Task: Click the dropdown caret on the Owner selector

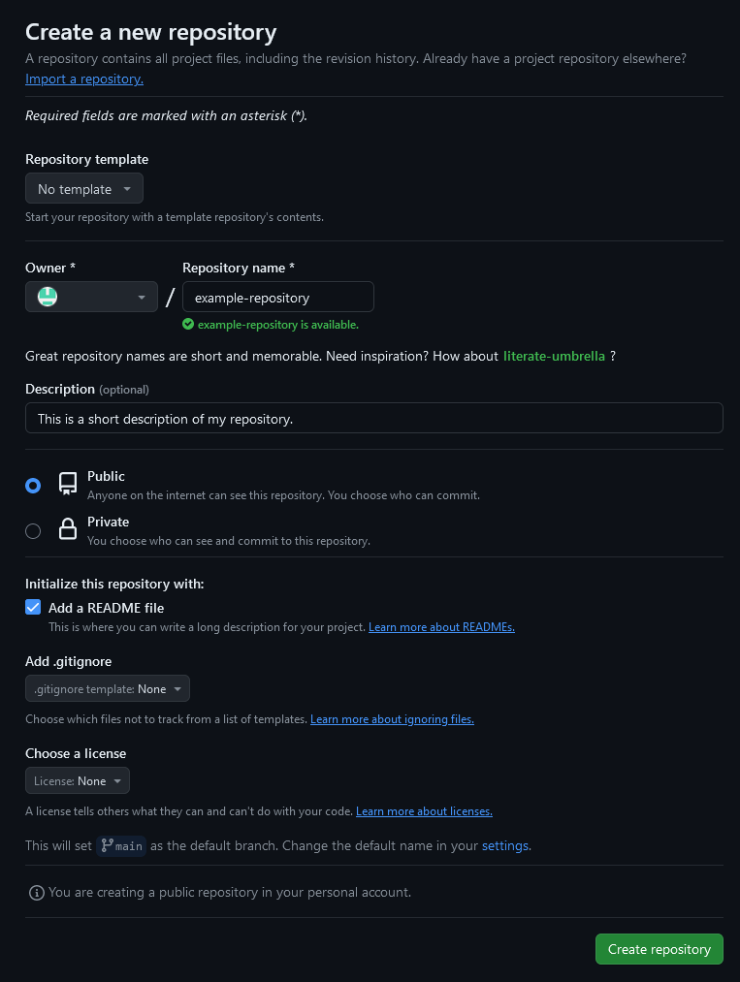Action: (142, 296)
